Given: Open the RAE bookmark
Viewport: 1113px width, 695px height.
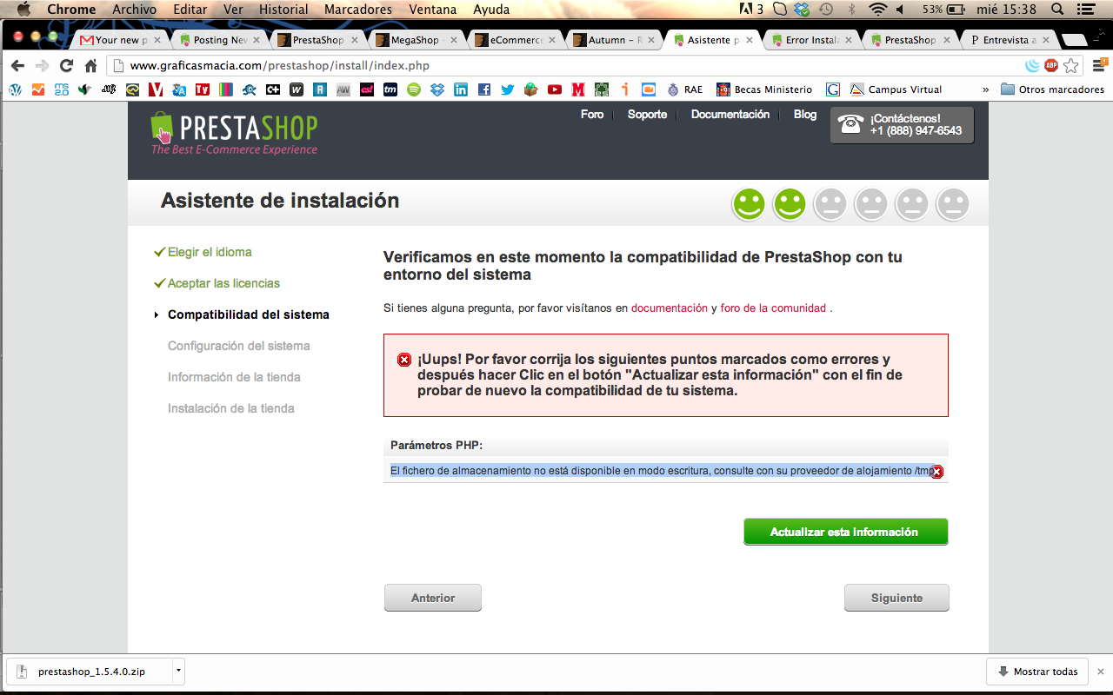Looking at the screenshot, I should [x=684, y=89].
